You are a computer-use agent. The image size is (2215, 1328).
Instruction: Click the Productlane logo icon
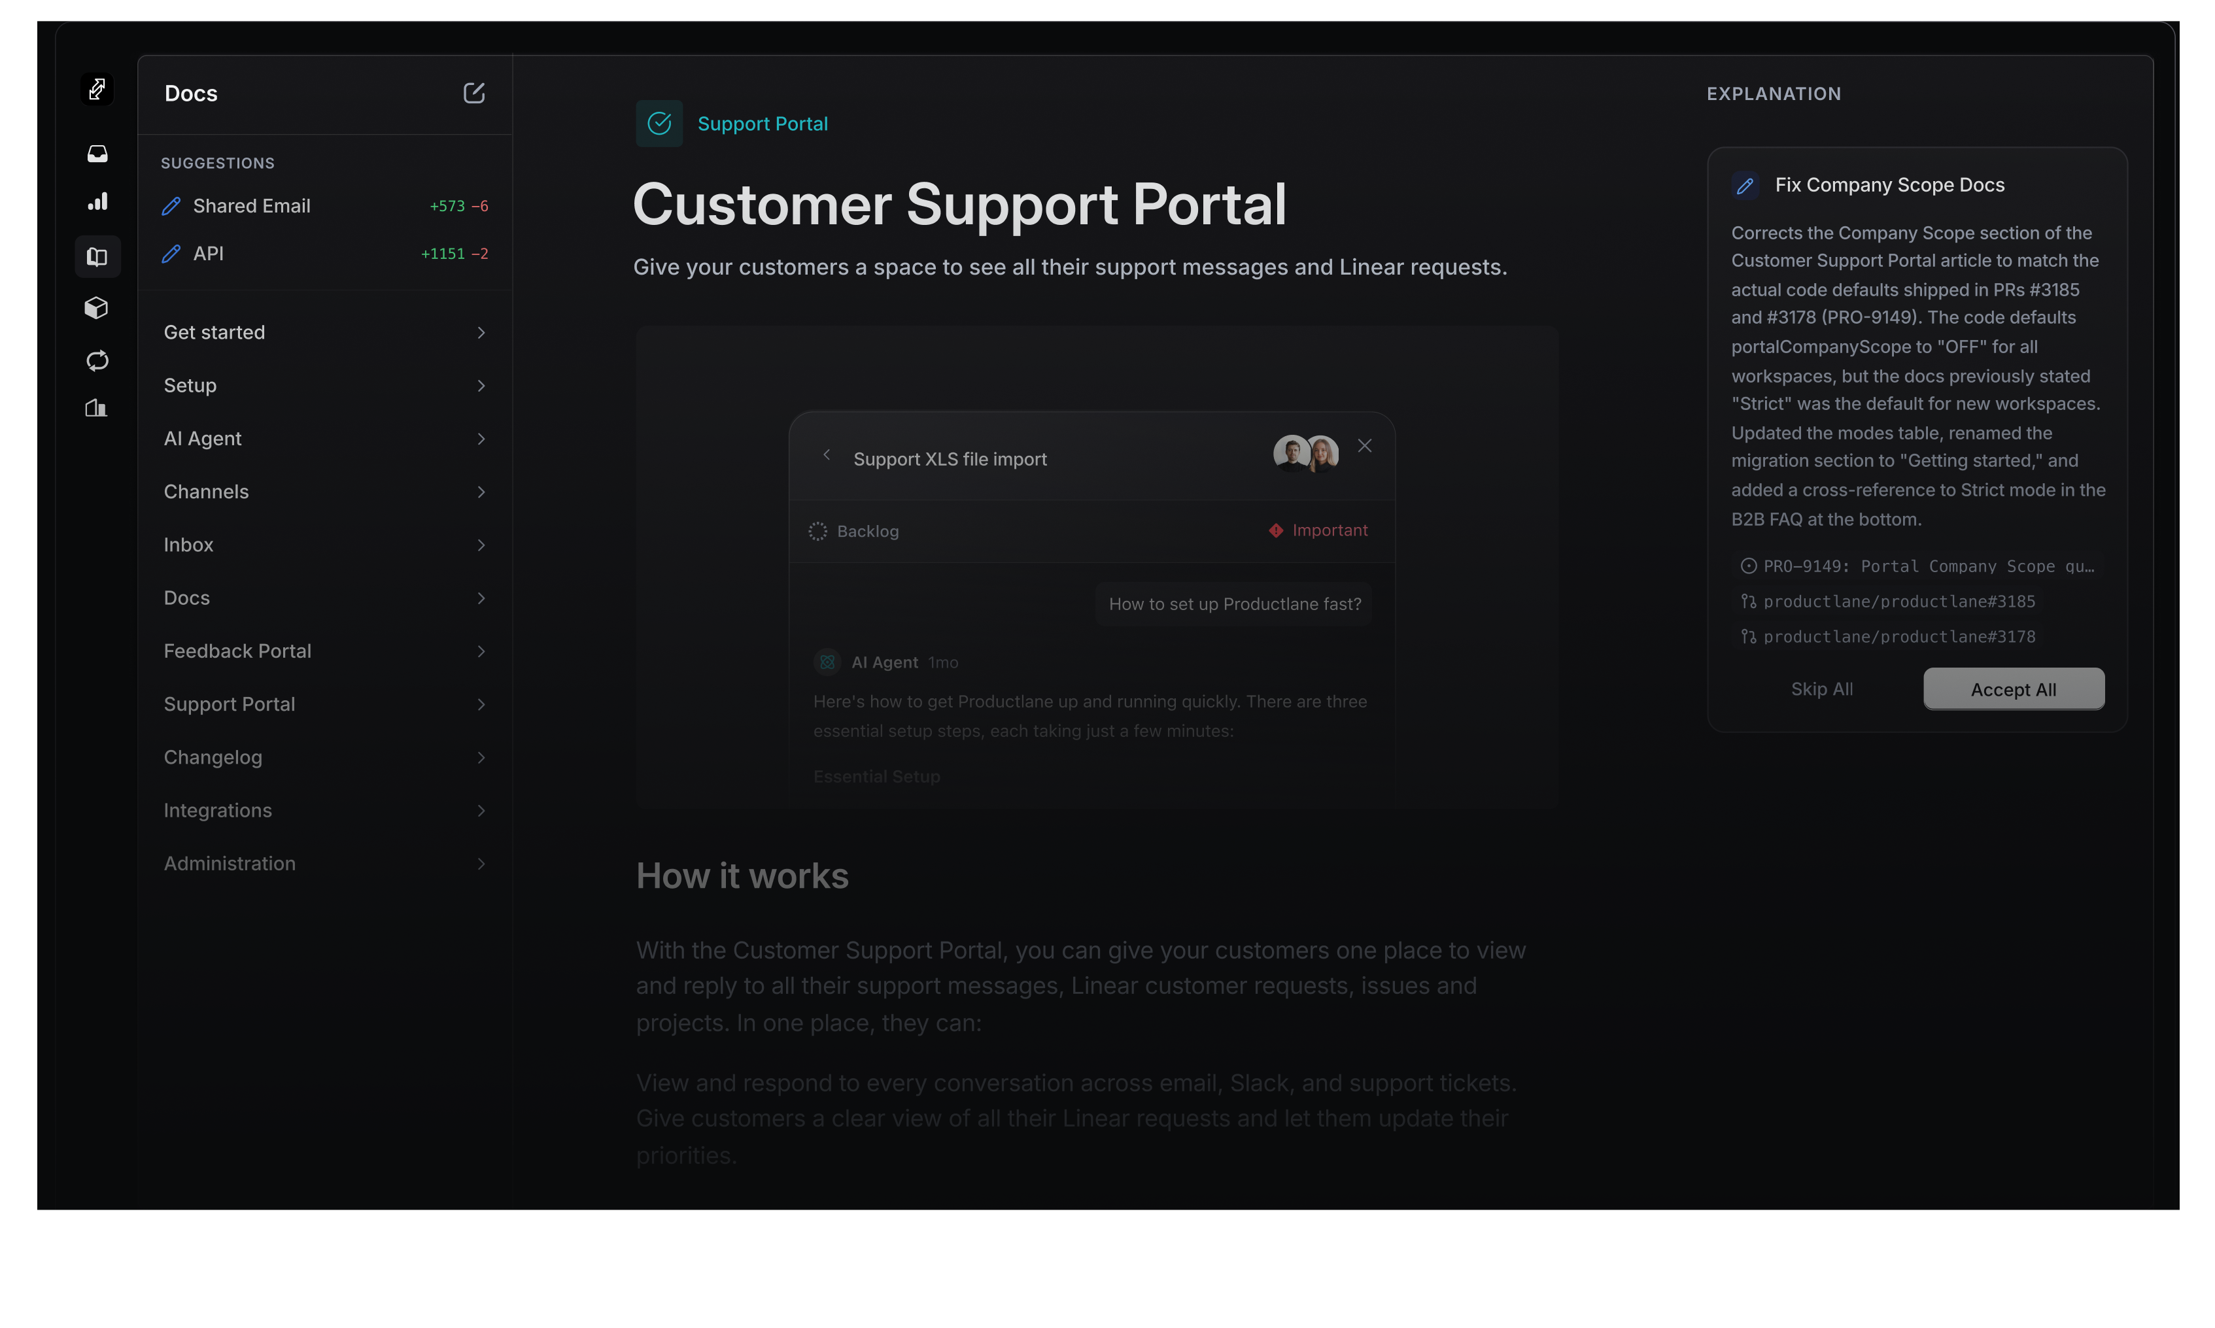pyautogui.click(x=97, y=88)
